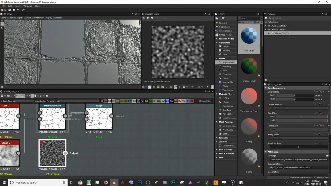
Task: Open the Node Type filter dropdown
Action: (23, 101)
